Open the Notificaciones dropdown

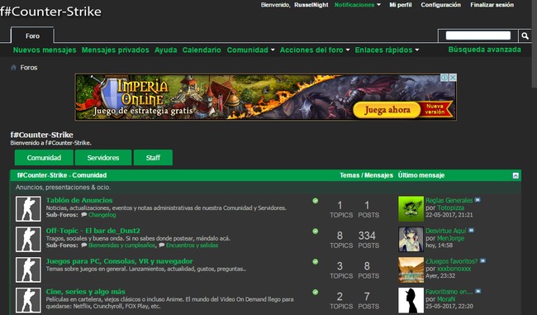coord(358,5)
